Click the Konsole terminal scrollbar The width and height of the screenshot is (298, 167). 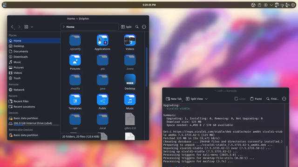[x=287, y=156]
